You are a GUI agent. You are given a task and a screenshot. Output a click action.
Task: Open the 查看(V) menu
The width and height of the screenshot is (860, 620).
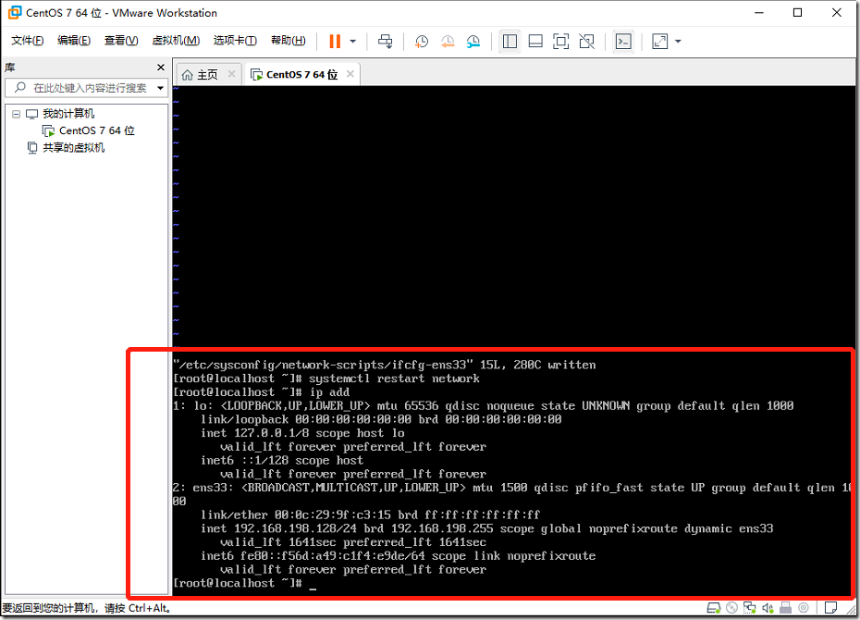[x=121, y=41]
